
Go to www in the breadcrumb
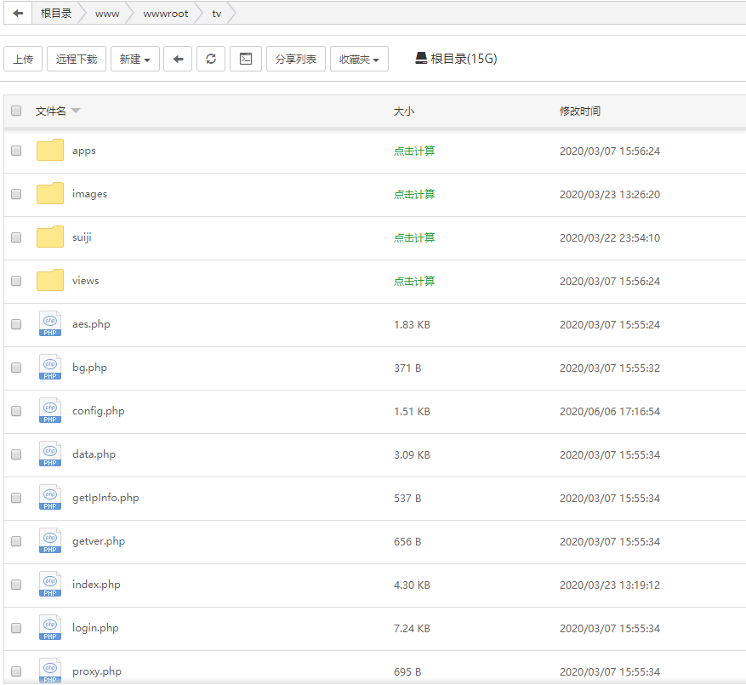click(x=107, y=14)
